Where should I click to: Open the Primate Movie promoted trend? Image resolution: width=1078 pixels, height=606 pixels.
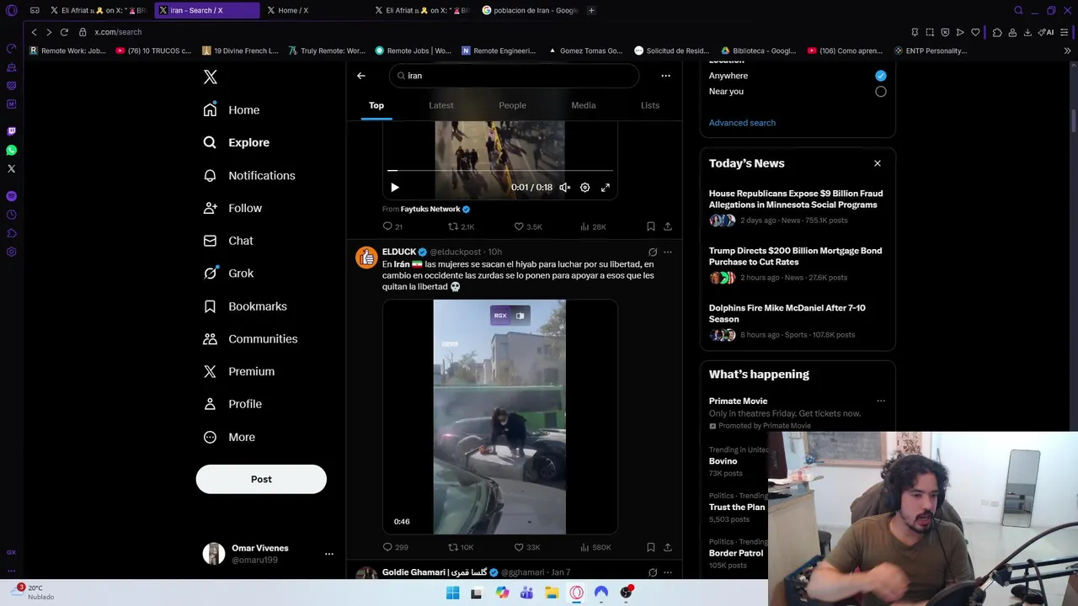[738, 401]
